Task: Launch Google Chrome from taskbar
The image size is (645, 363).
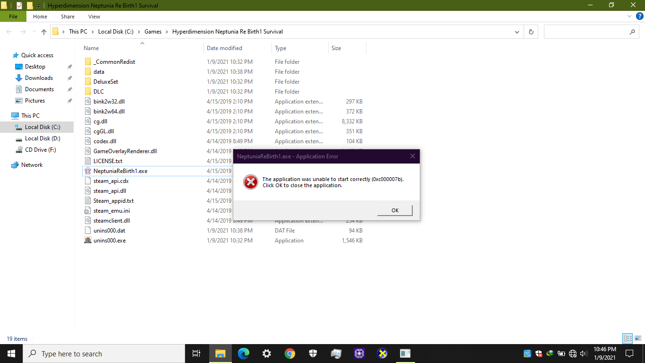Action: pos(289,354)
